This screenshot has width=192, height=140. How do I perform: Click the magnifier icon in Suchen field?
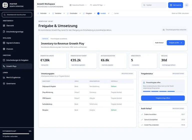tap(144, 5)
